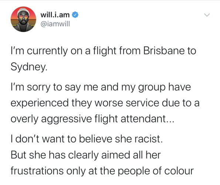Click the final line starting 'frustrations only'

[102, 171]
